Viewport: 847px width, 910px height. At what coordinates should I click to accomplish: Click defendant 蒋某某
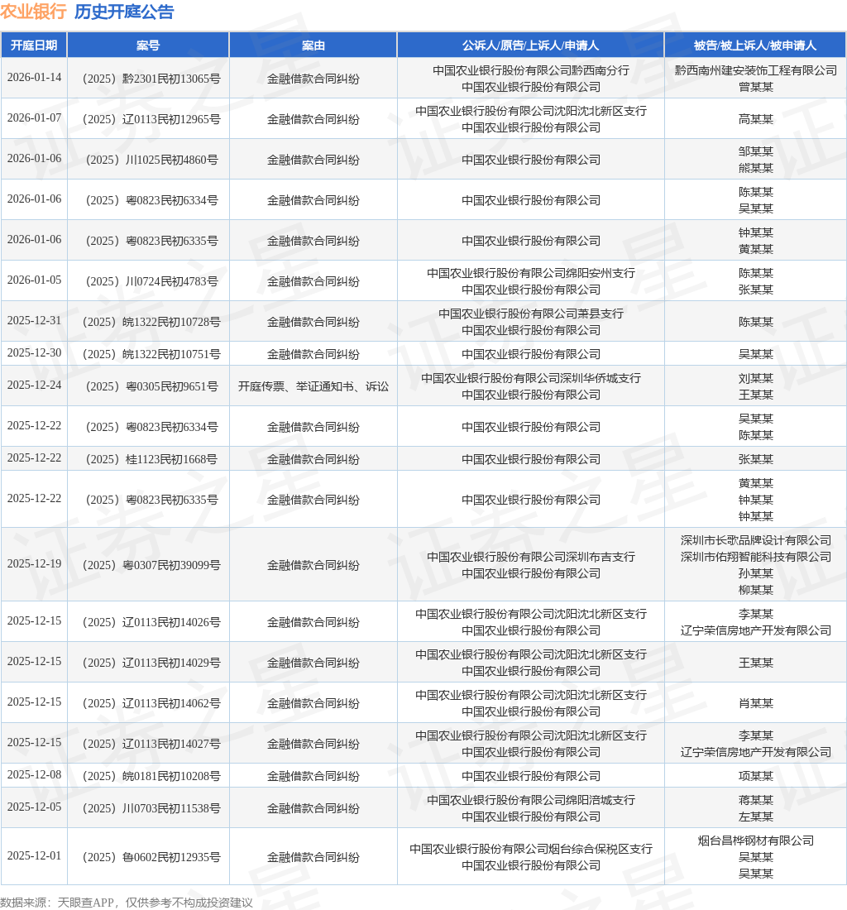pos(755,800)
